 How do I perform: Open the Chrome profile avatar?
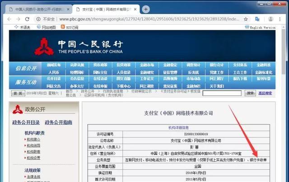coord(270,19)
